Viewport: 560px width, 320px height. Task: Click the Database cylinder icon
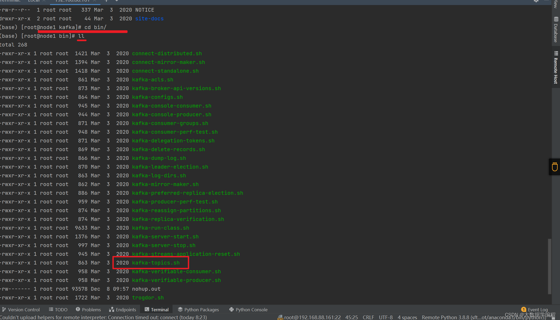556,19
